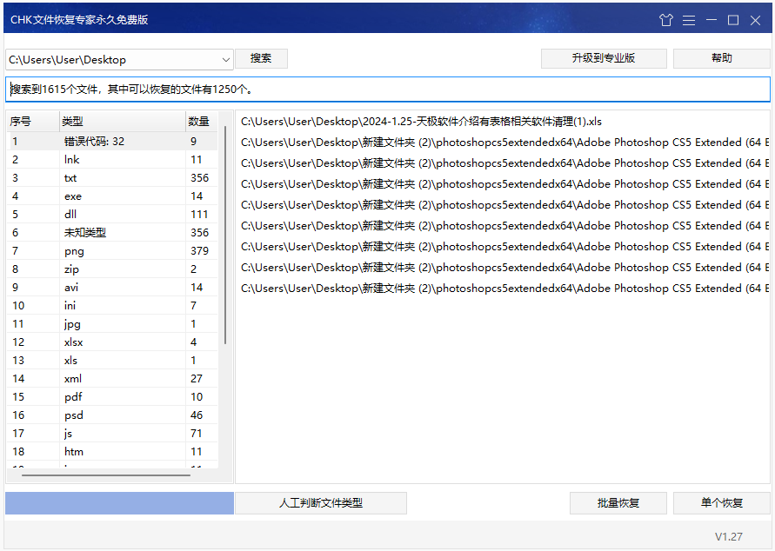Close the CHK file recovery window
The image size is (775, 551).
coord(755,20)
